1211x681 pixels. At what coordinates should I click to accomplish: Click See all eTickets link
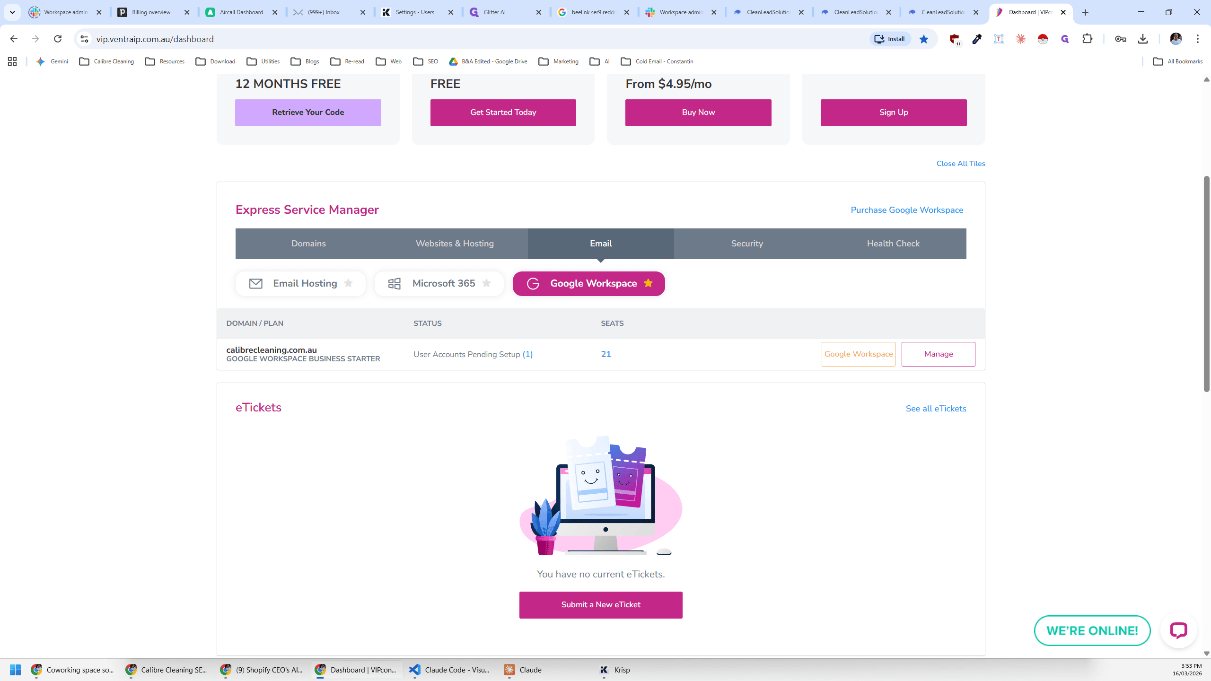[x=936, y=409]
